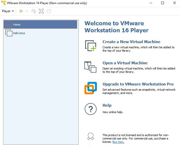Click Create a New Virtual Machine heading
Image resolution: width=180 pixels, height=148 pixels.
[131, 42]
